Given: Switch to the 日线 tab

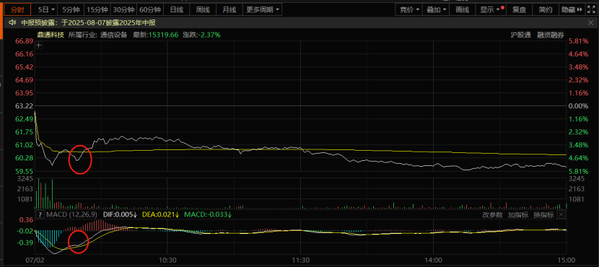Looking at the screenshot, I should [x=176, y=9].
